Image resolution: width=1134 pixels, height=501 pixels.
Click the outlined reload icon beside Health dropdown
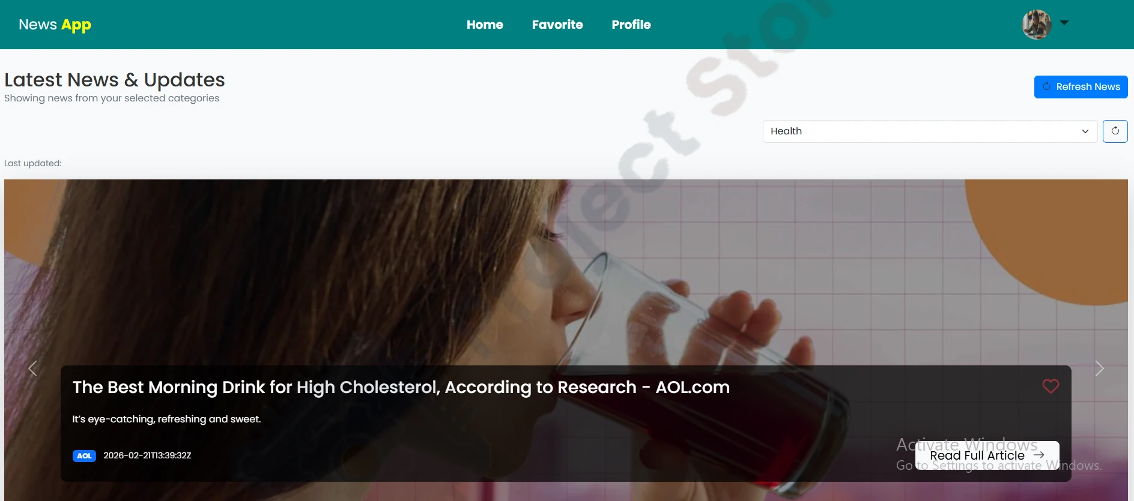point(1115,131)
